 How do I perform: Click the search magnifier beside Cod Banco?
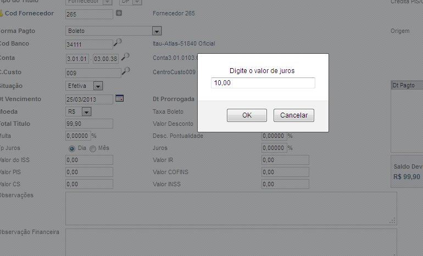[118, 42]
